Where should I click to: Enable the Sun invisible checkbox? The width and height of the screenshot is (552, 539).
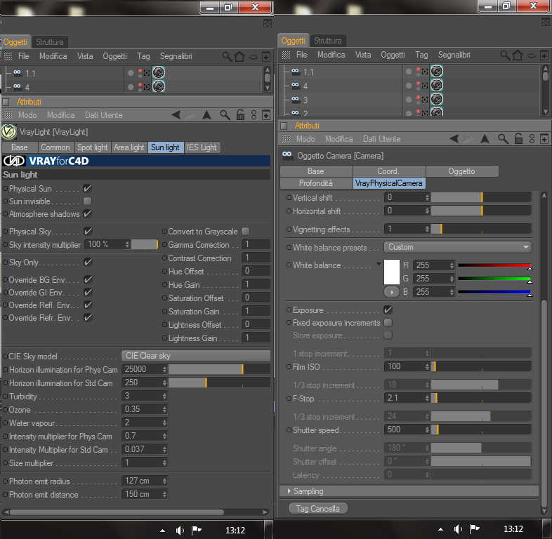click(x=87, y=201)
